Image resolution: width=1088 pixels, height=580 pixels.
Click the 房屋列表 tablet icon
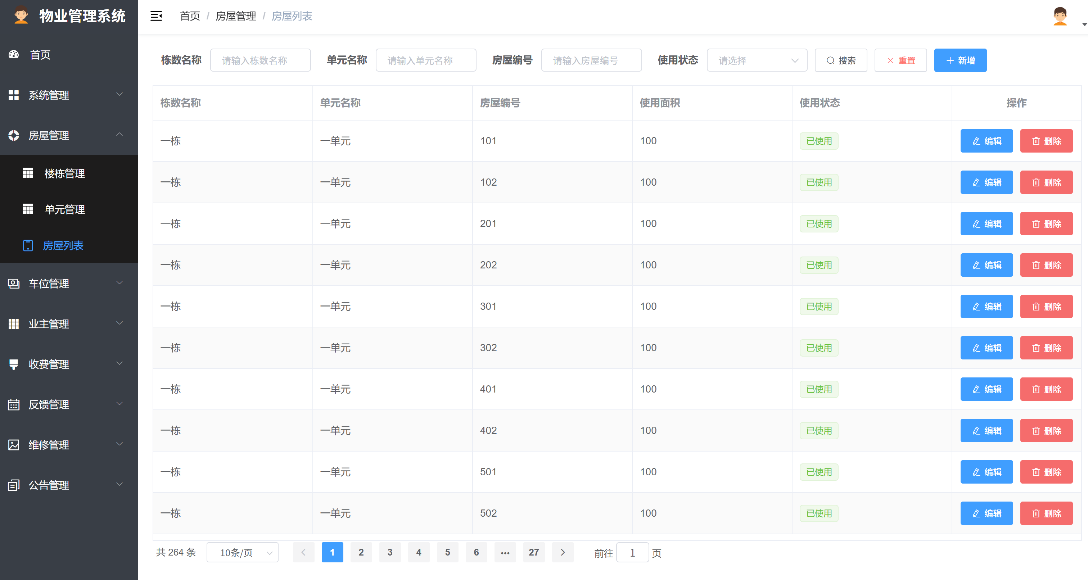point(28,245)
